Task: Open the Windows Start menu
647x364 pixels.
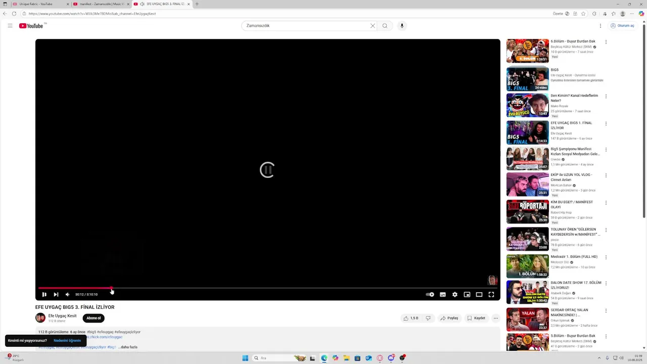Action: coord(245,358)
